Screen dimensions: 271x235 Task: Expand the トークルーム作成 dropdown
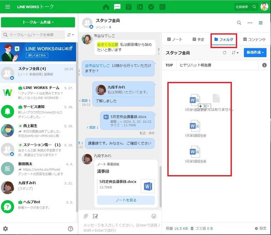(x=38, y=22)
